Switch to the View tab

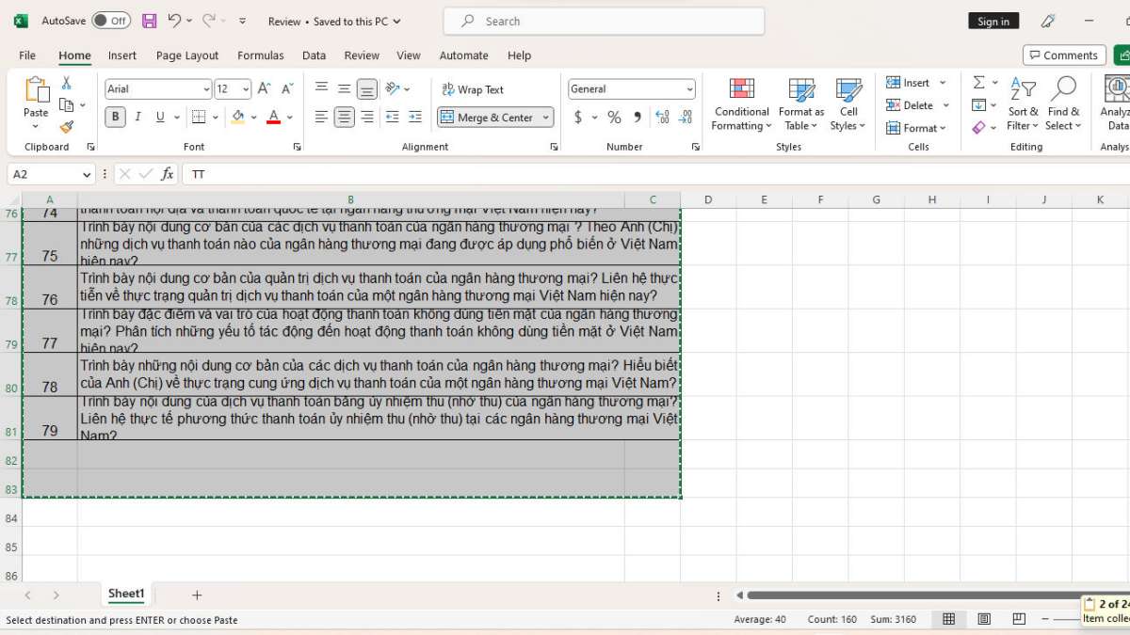(x=409, y=56)
